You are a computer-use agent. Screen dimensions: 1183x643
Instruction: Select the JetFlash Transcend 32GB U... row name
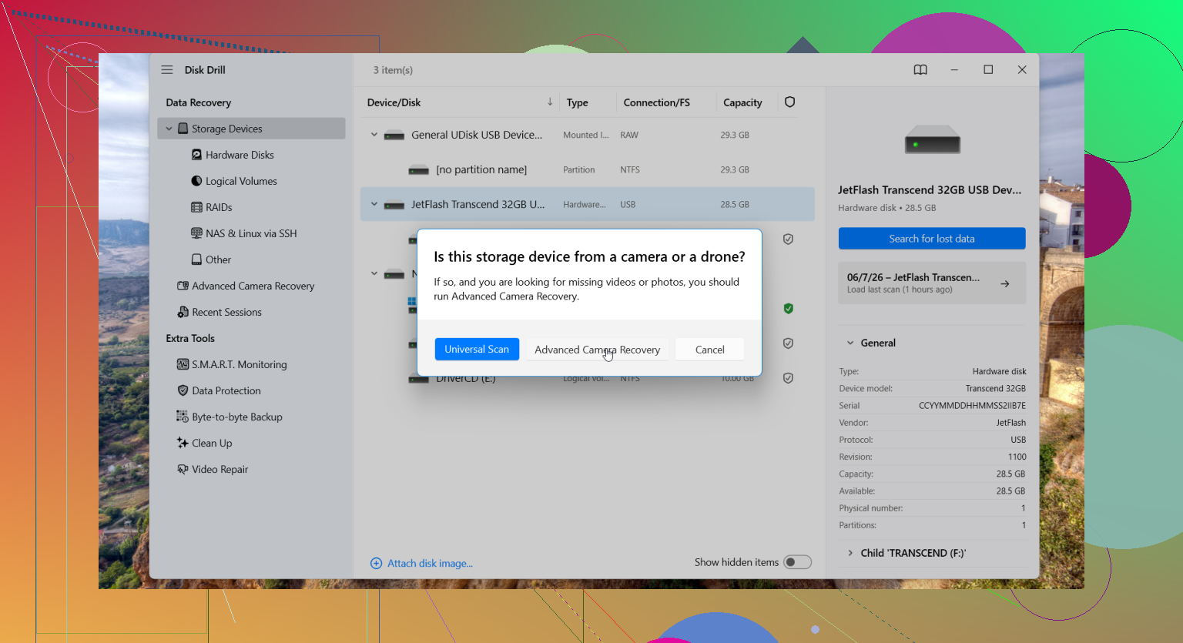pos(478,204)
